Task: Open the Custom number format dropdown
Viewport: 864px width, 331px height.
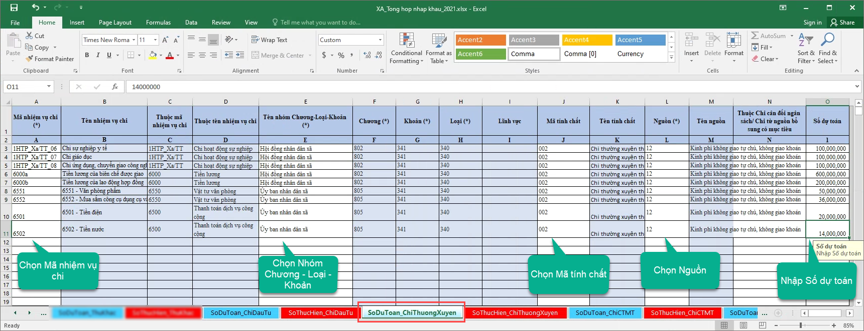Action: [x=380, y=40]
